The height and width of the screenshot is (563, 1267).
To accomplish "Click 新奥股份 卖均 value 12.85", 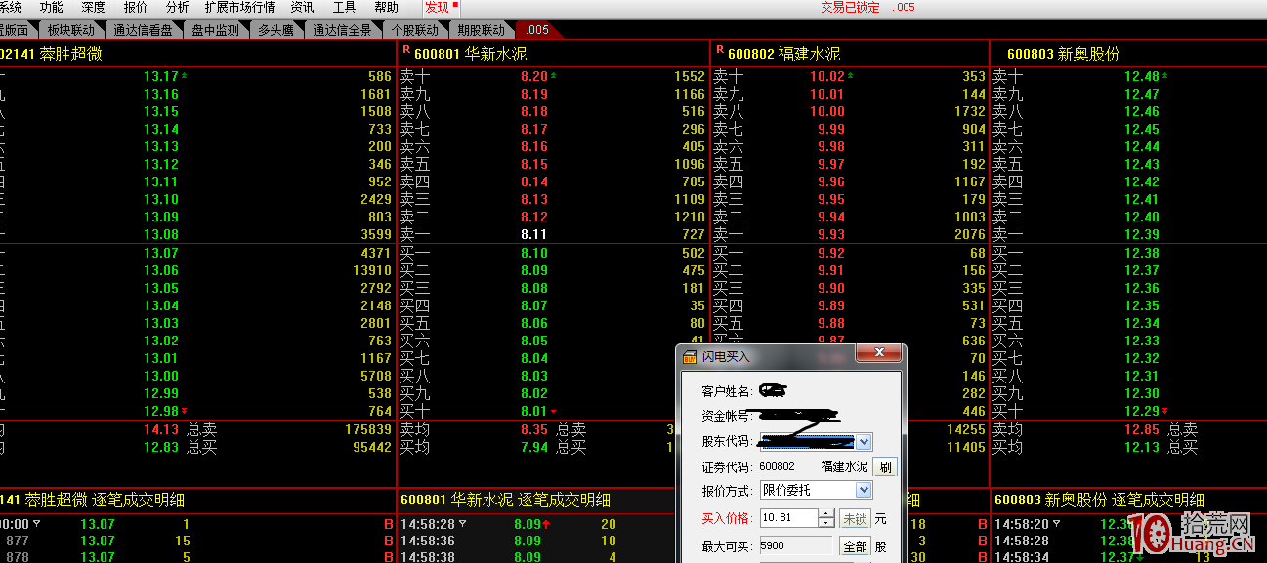I will [x=1141, y=429].
